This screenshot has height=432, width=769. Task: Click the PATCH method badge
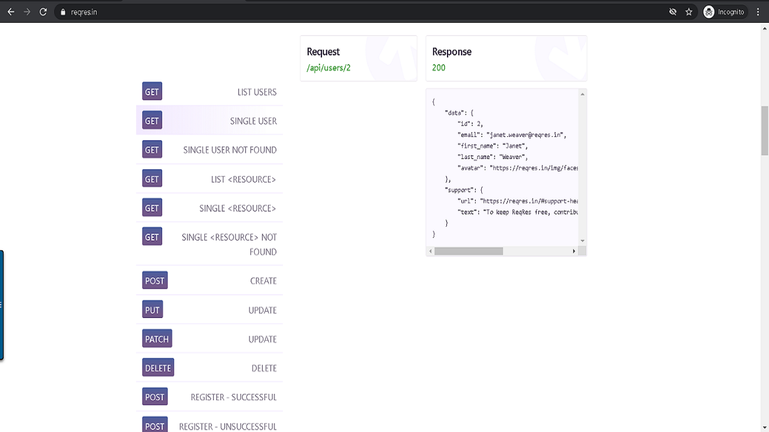[157, 339]
